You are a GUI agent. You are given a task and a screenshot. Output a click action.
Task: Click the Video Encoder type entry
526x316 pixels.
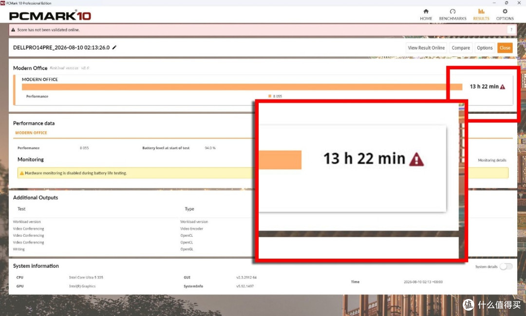click(191, 229)
